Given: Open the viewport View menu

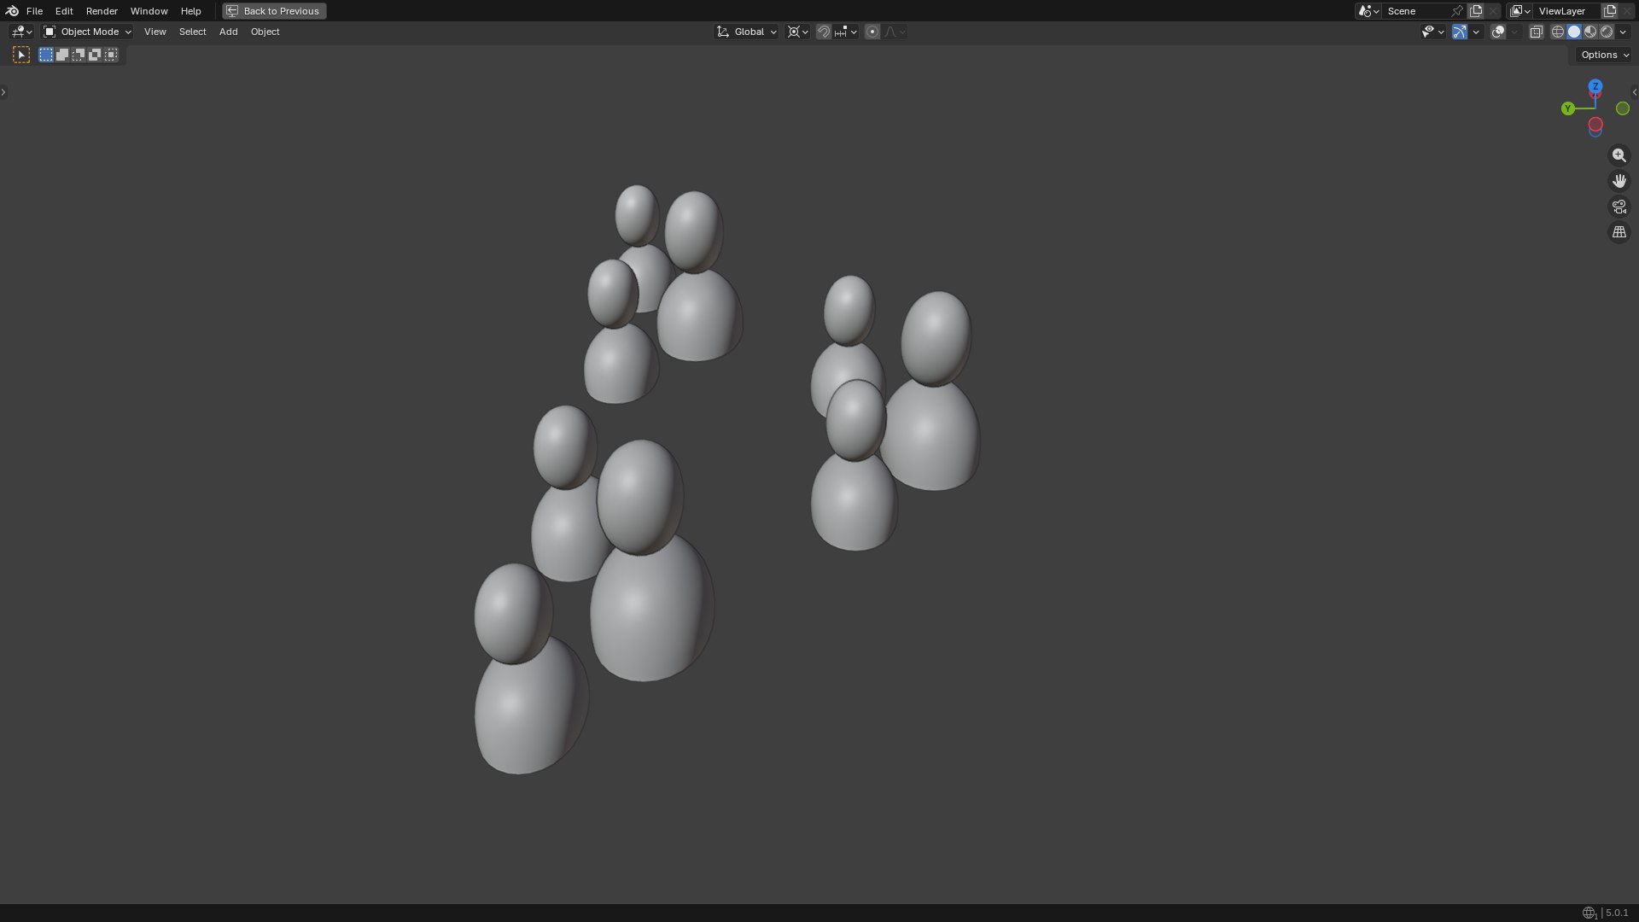Looking at the screenshot, I should [x=155, y=32].
